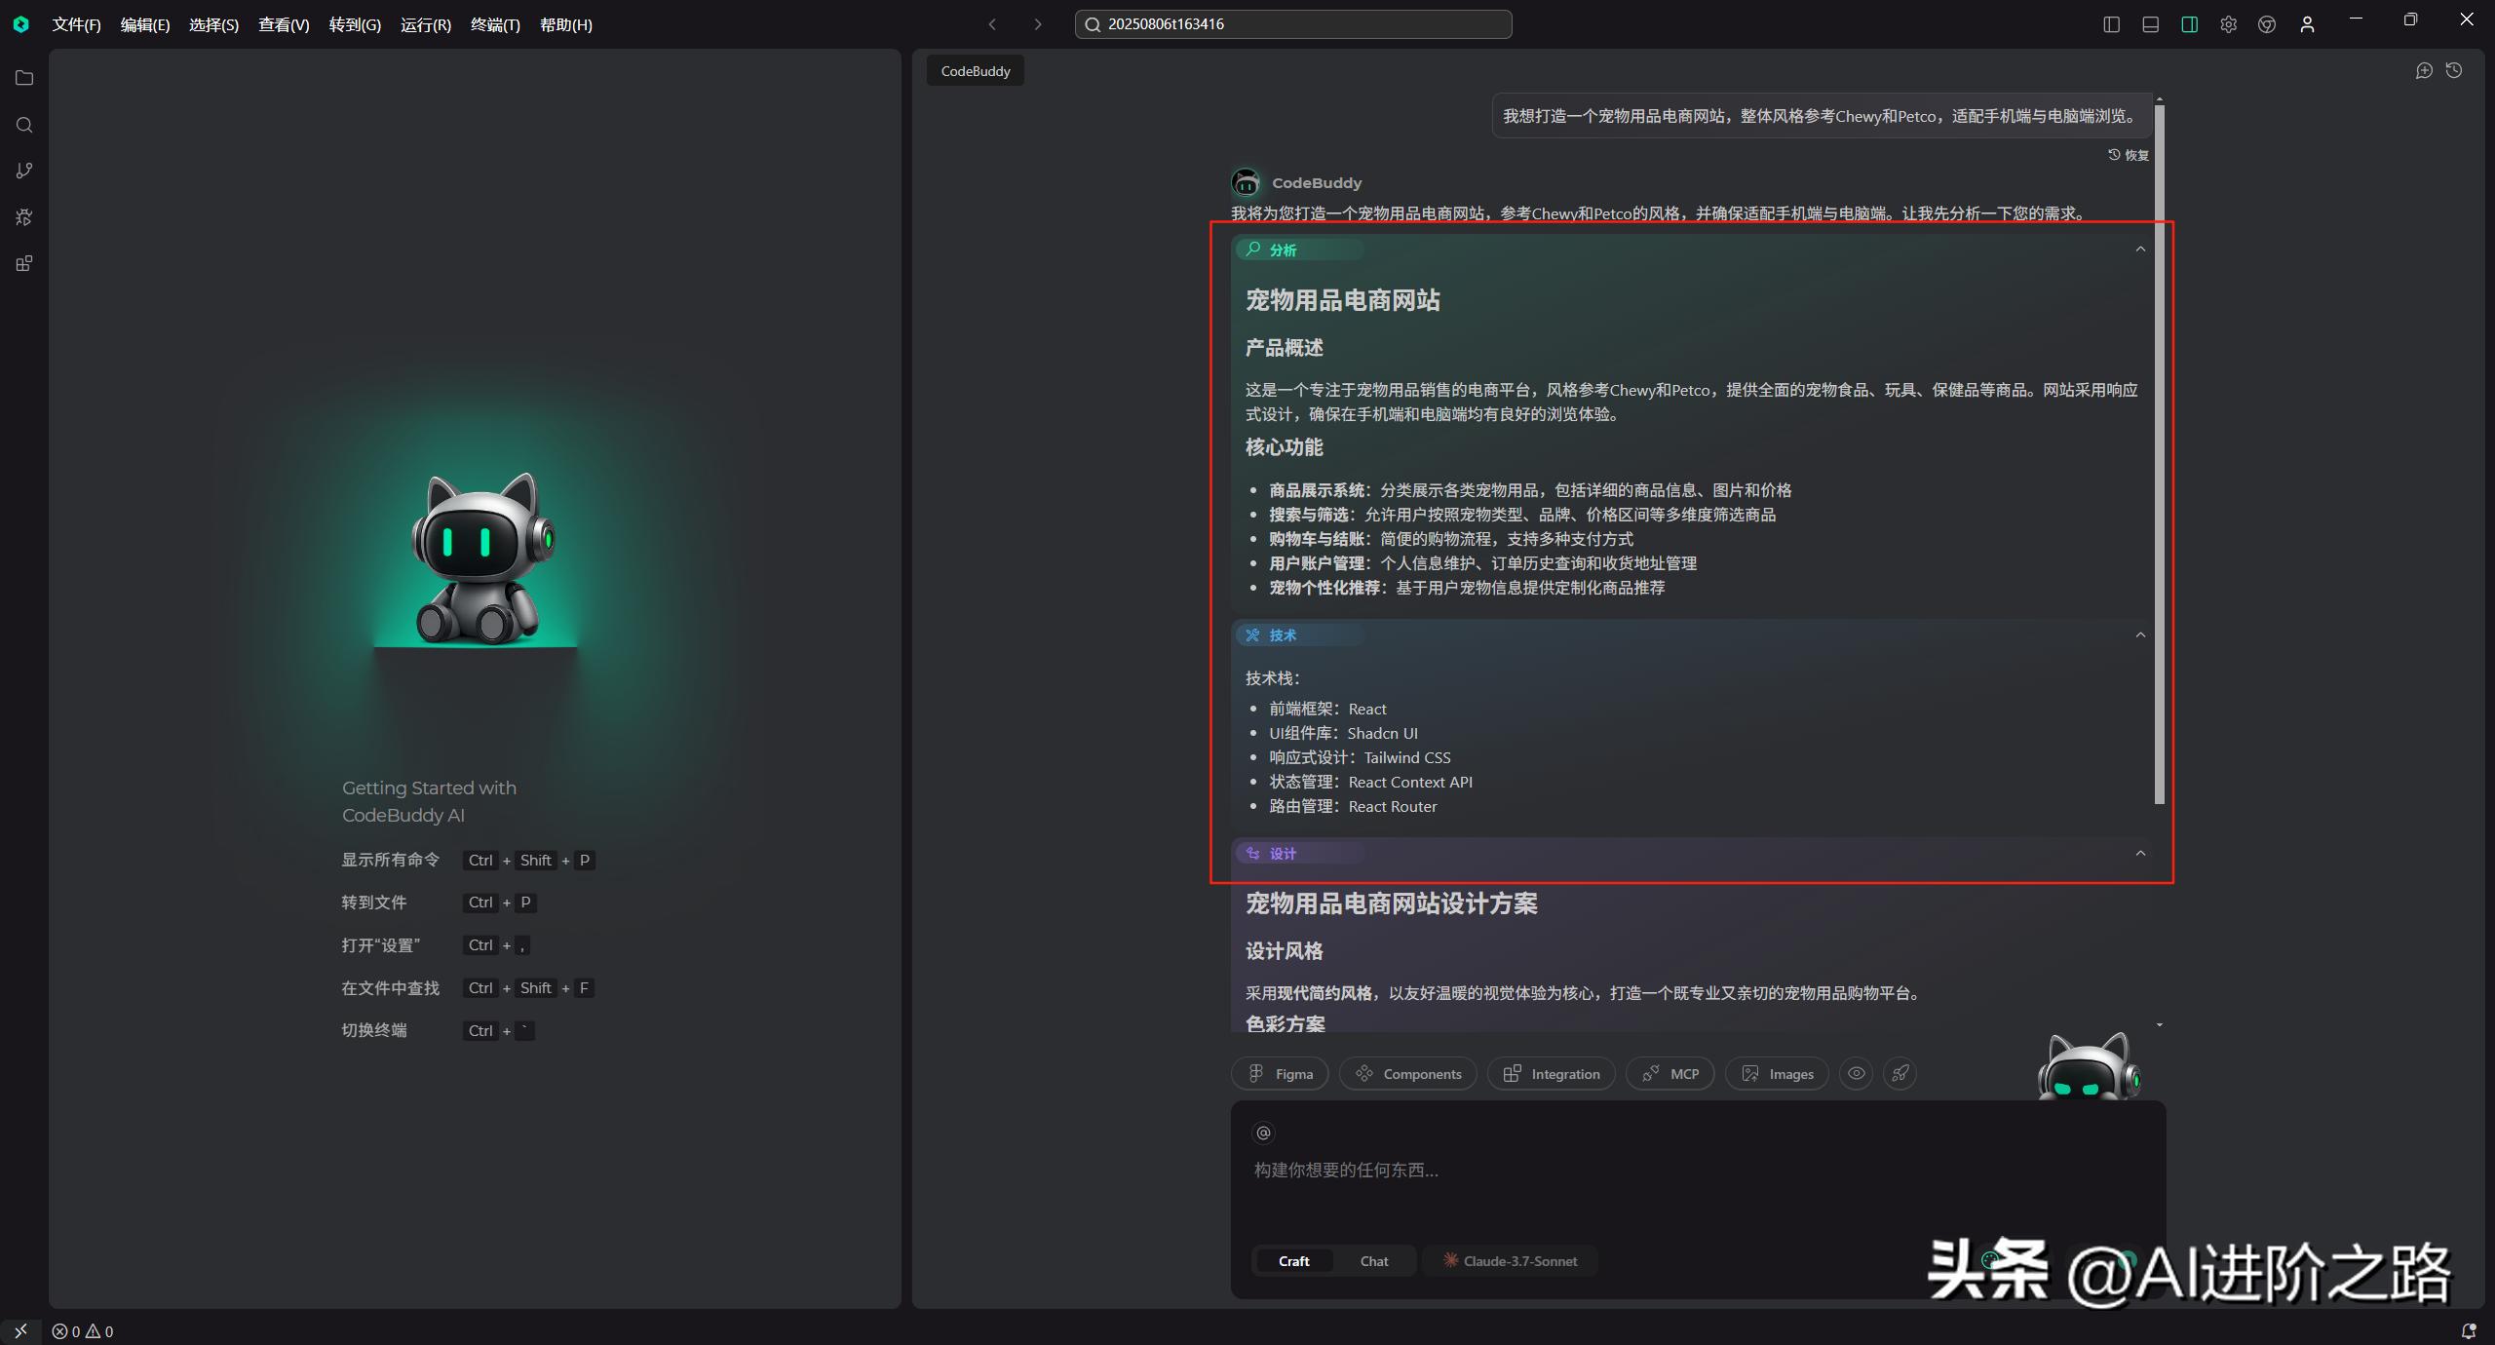Collapse the 技术 tech stack section
Screen dimensions: 2495x1345
pyautogui.click(x=2140, y=634)
